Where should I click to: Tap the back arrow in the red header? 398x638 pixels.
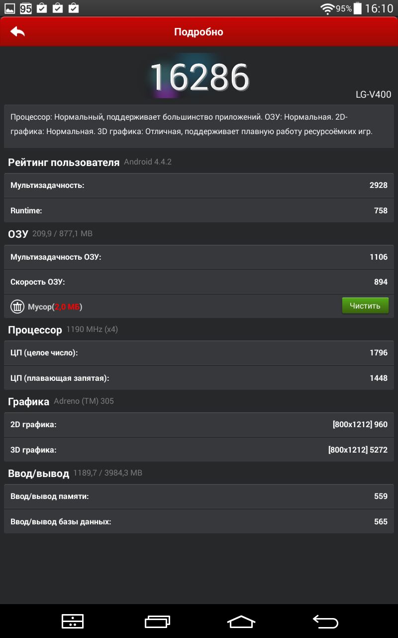[x=17, y=32]
